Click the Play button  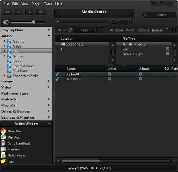pyautogui.click(x=18, y=12)
